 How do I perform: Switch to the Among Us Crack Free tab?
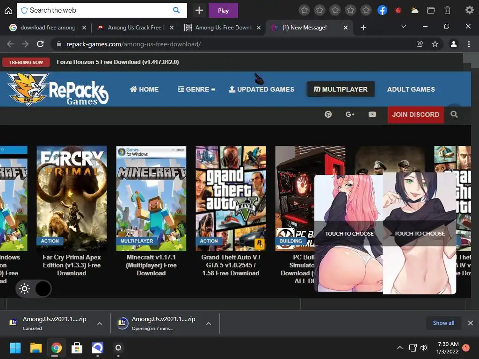(x=135, y=28)
